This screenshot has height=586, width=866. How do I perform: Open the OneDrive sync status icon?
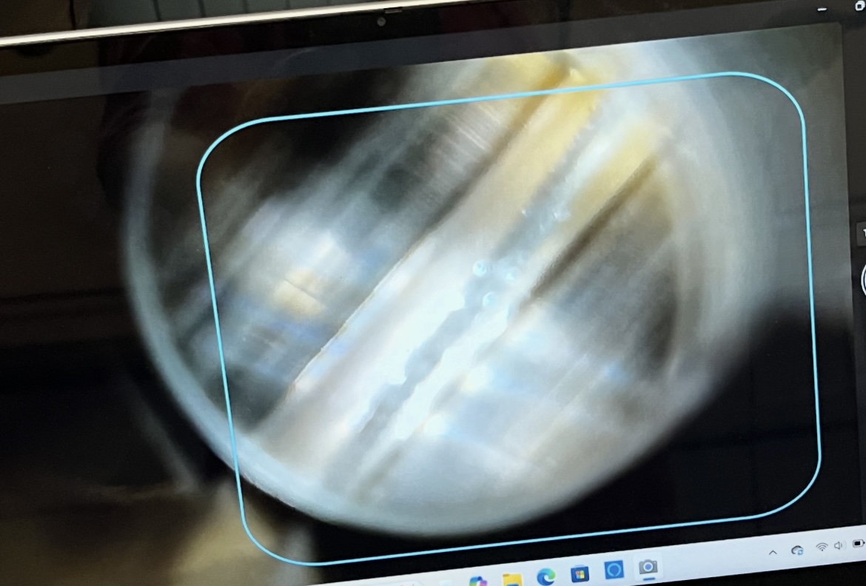pyautogui.click(x=797, y=550)
